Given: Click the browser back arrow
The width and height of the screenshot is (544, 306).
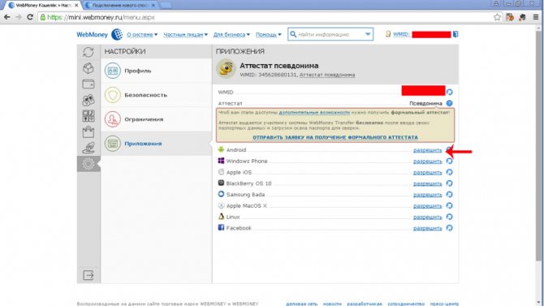Looking at the screenshot, I should 7,17.
